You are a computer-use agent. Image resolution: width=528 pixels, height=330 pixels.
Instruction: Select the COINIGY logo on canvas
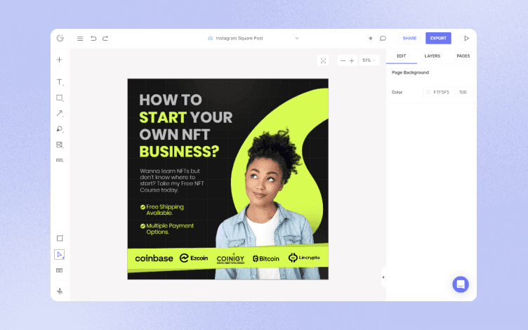point(230,258)
